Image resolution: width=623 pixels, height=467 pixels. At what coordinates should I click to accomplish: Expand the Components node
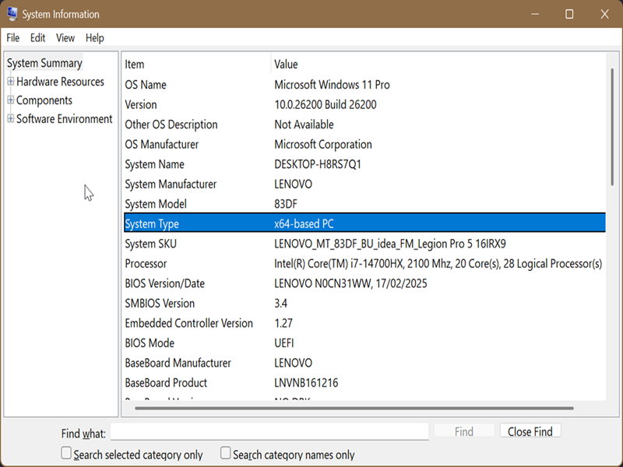[11, 100]
